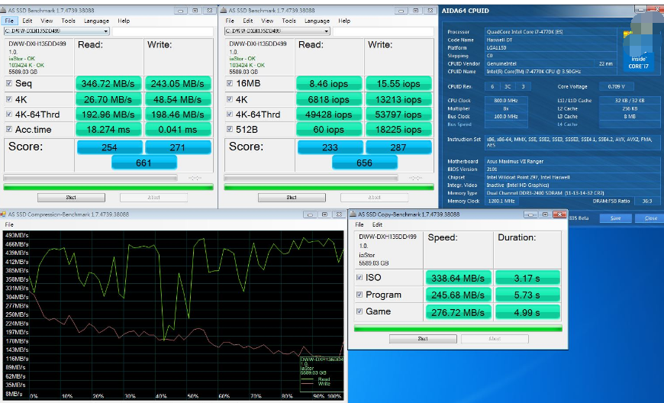Click Acc.time read value 18.274 ms
Image resolution: width=664 pixels, height=403 pixels.
108,130
